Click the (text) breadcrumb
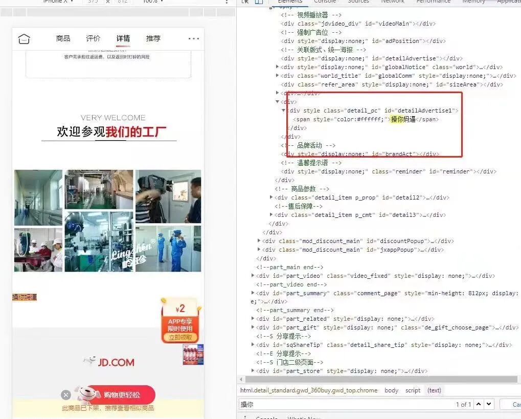Image resolution: width=521 pixels, height=419 pixels. [x=434, y=390]
